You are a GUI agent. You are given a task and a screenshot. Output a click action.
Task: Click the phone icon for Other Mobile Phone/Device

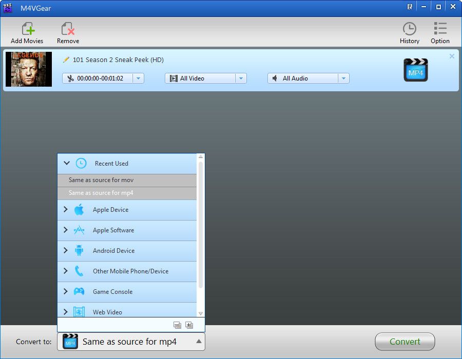[x=79, y=271]
